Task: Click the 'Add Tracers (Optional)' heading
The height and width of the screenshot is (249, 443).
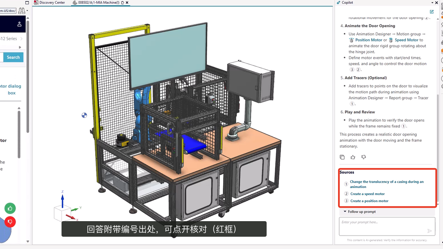Action: (365, 78)
